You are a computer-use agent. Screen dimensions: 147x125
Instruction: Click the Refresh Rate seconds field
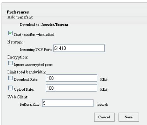pyautogui.click(x=68, y=103)
